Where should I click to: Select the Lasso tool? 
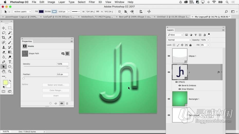coord(4,33)
